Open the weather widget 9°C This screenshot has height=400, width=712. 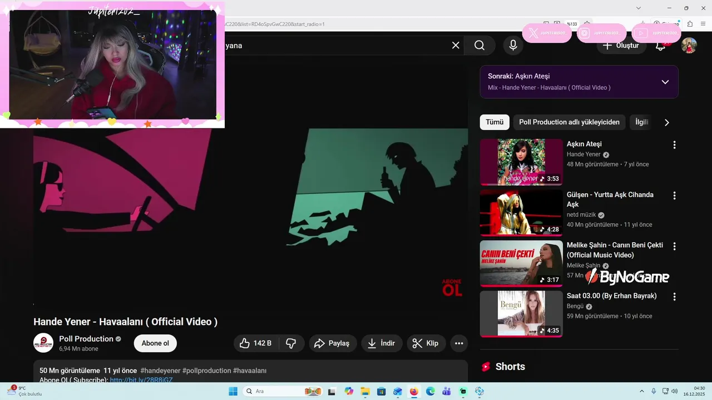coord(24,391)
